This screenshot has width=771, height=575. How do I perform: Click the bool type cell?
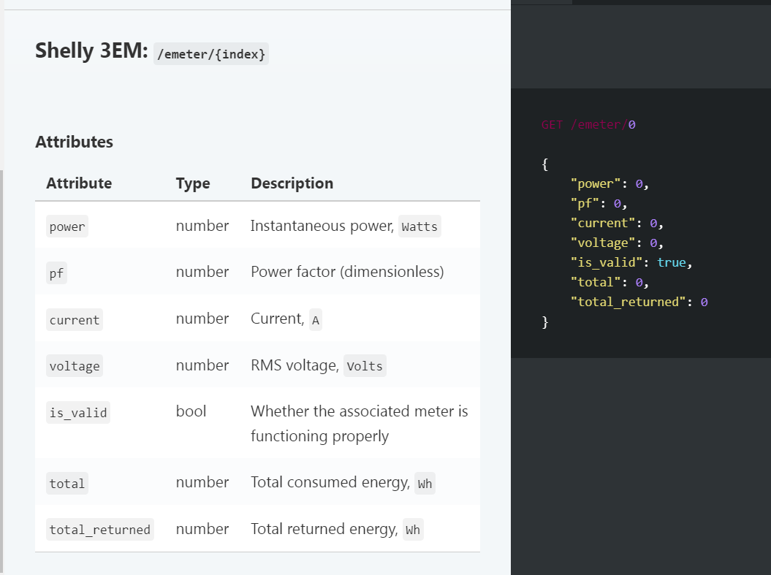coord(191,411)
